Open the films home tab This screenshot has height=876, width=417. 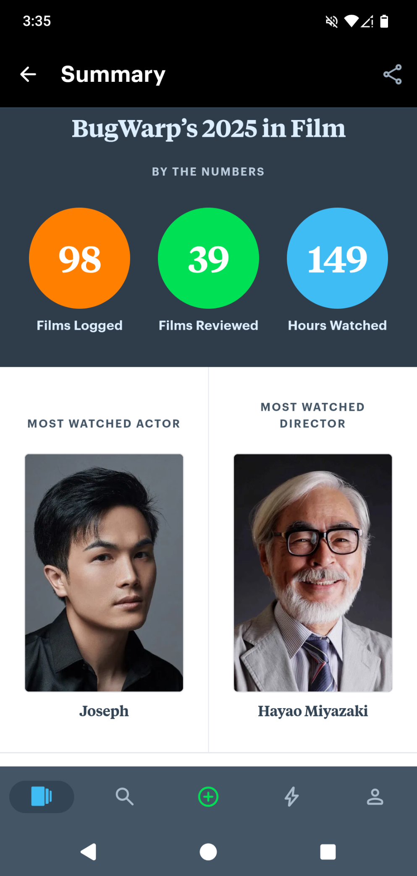(42, 796)
